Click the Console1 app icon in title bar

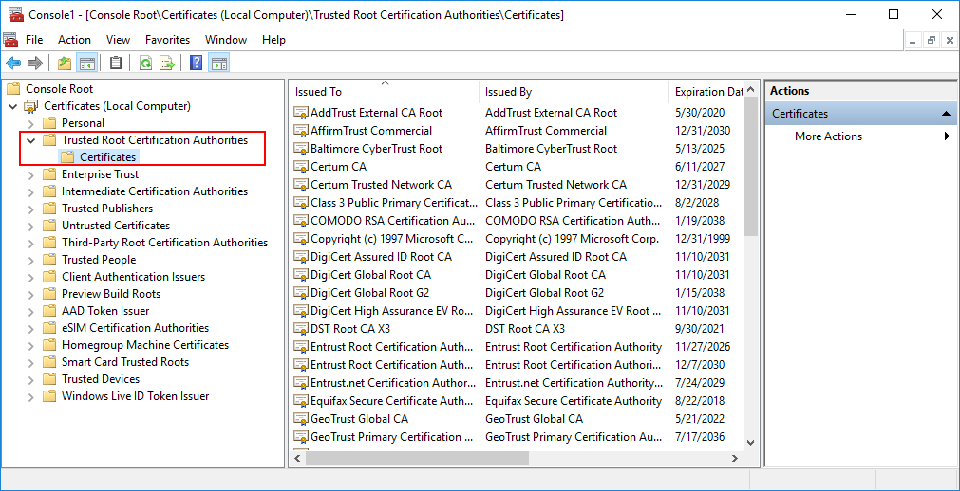point(16,14)
